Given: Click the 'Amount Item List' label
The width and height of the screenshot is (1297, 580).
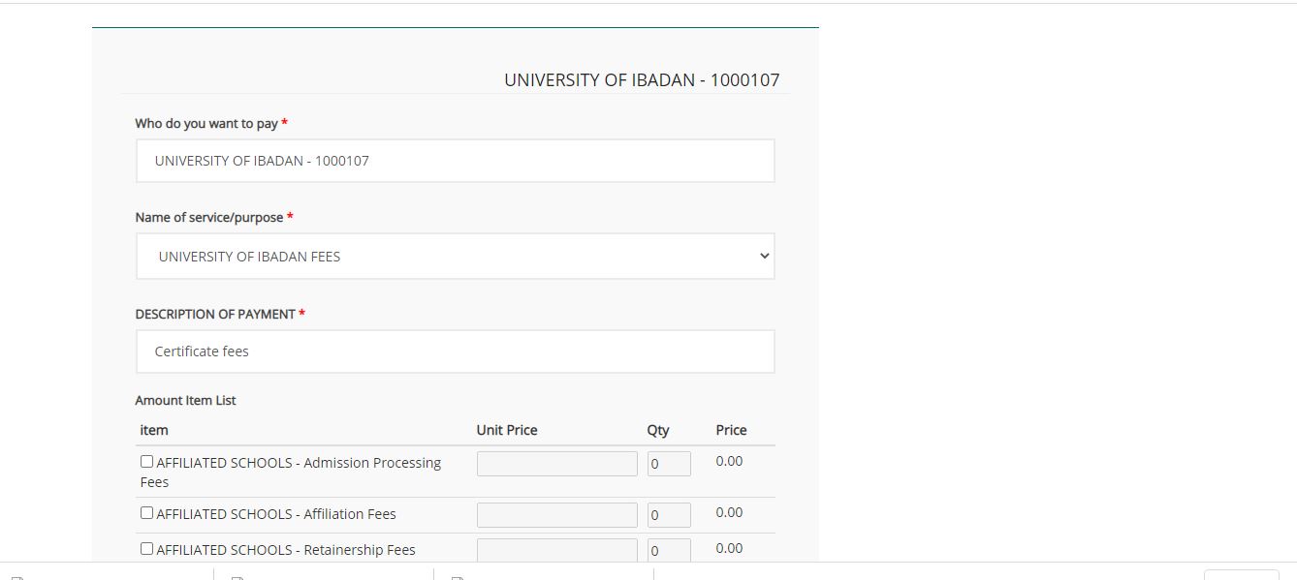Looking at the screenshot, I should (x=185, y=400).
